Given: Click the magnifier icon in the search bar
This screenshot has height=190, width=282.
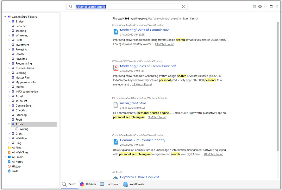Looking at the screenshot, I should pyautogui.click(x=71, y=6).
